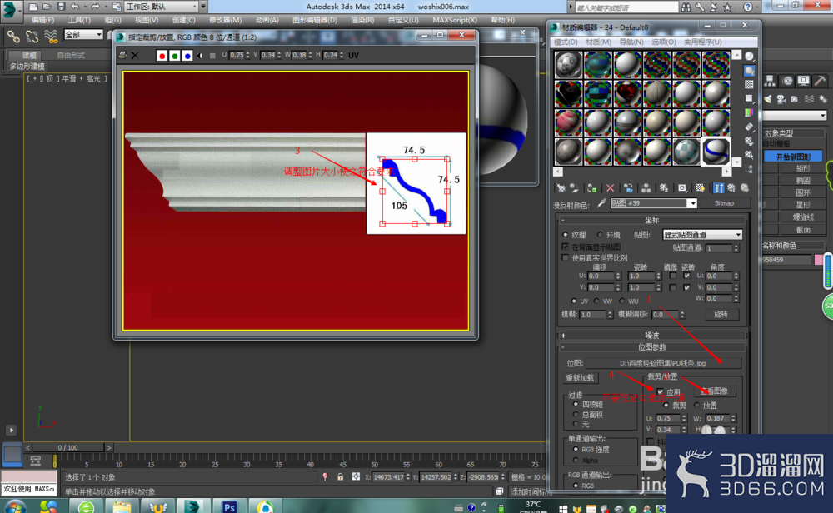Viewport: 833px width, 513px height.
Task: Click the Background checker icon in material editor
Action: pyautogui.click(x=749, y=84)
